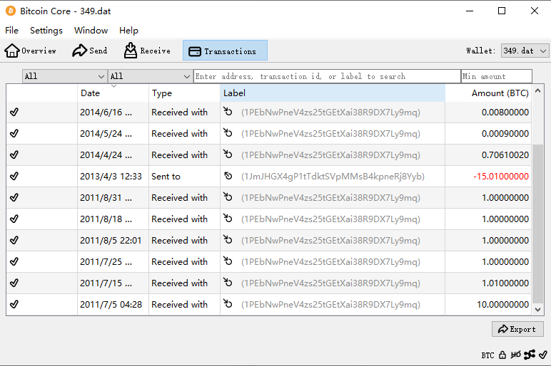
Task: Click received icon on the 2014/6/16 row
Action: point(228,112)
